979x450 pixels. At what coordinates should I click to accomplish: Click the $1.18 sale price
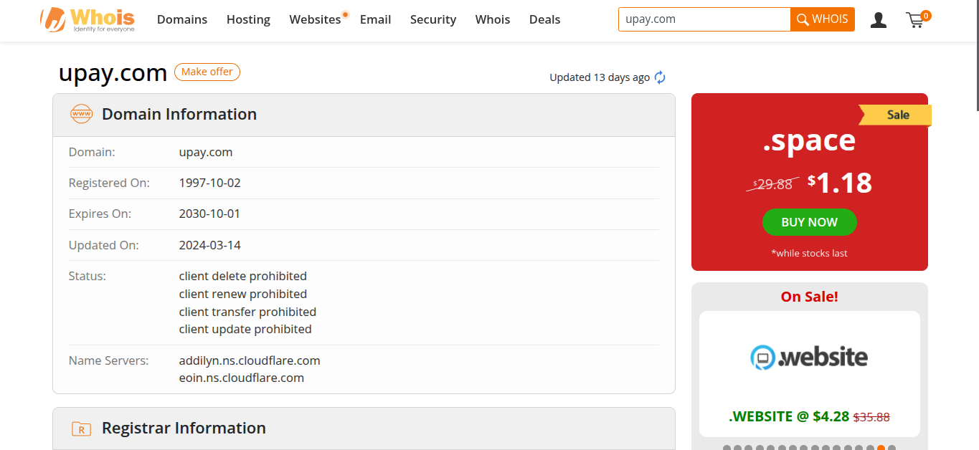tap(840, 183)
